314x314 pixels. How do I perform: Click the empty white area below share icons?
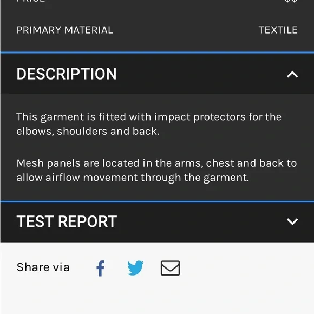tap(157, 296)
